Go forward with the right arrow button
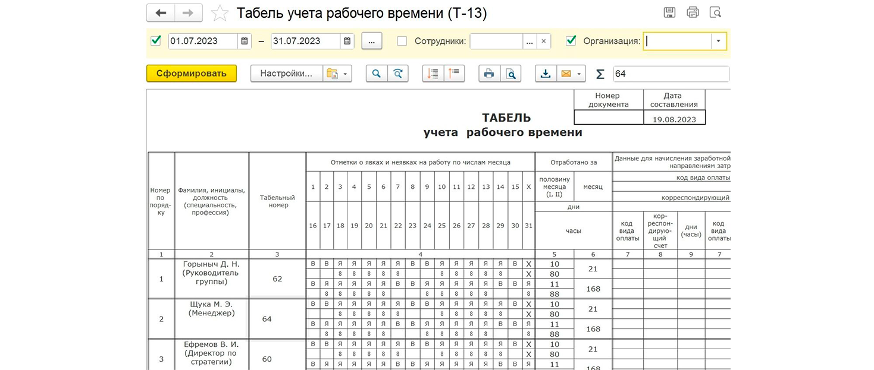Screen dimensions: 874x370 click(188, 12)
